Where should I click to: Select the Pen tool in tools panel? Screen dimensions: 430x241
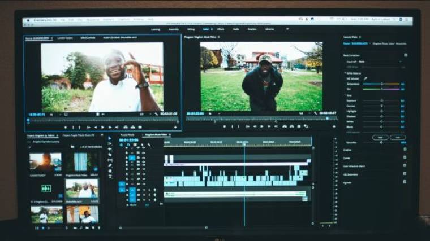pos(110,166)
